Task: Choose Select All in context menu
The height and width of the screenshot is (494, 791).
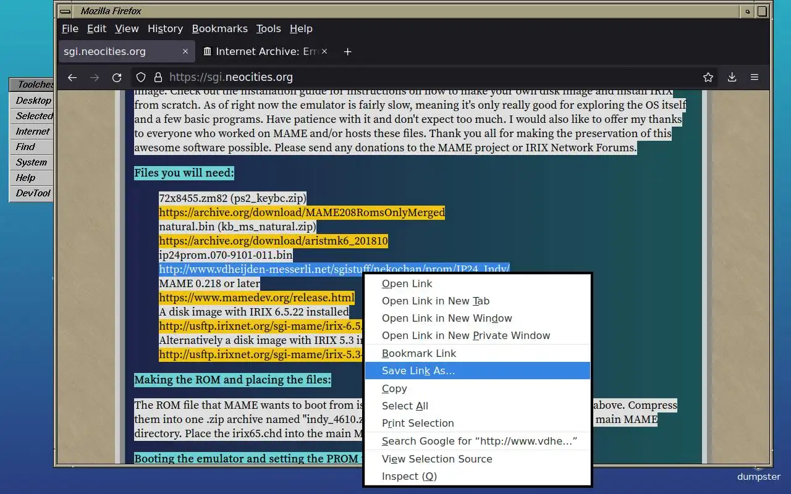Action: (477, 406)
